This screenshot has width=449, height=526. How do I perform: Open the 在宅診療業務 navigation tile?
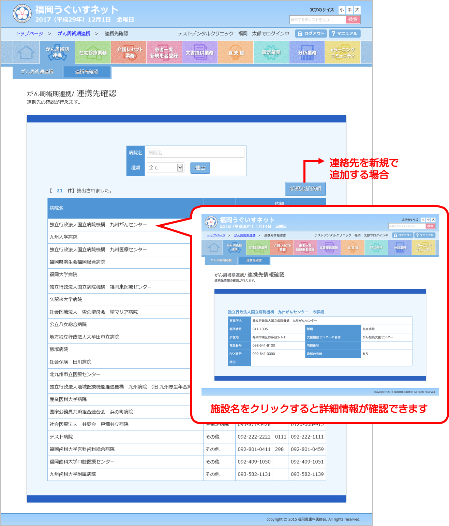93,53
